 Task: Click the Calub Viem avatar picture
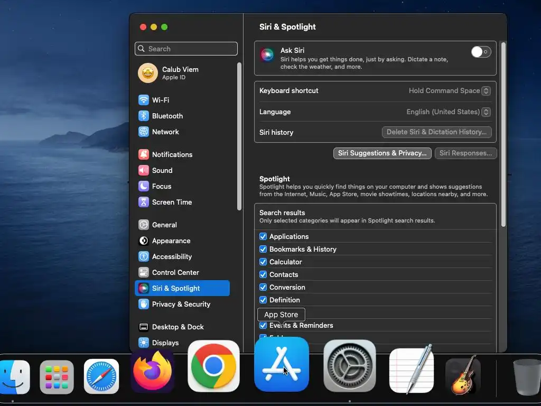(x=148, y=73)
